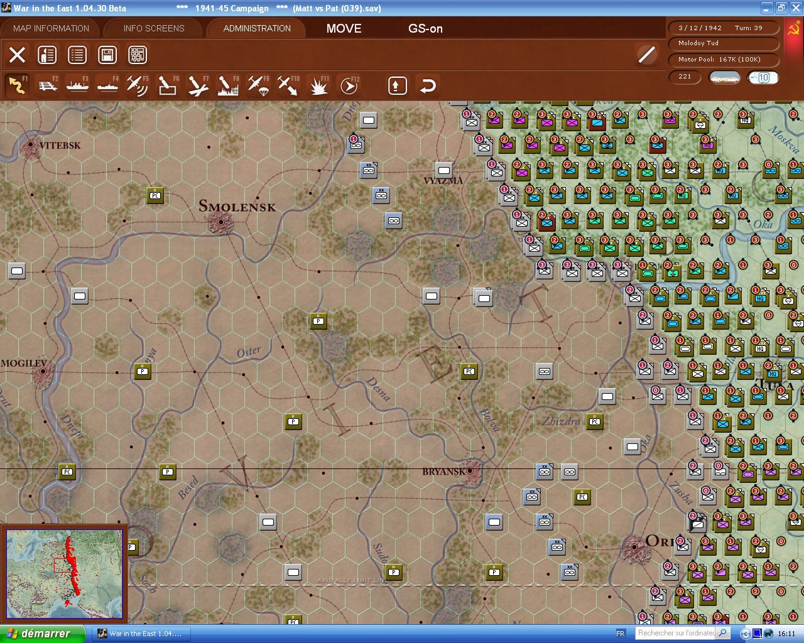This screenshot has height=643, width=804.
Task: Click the Rechercher sur l'ordinateur search field
Action: (x=676, y=633)
